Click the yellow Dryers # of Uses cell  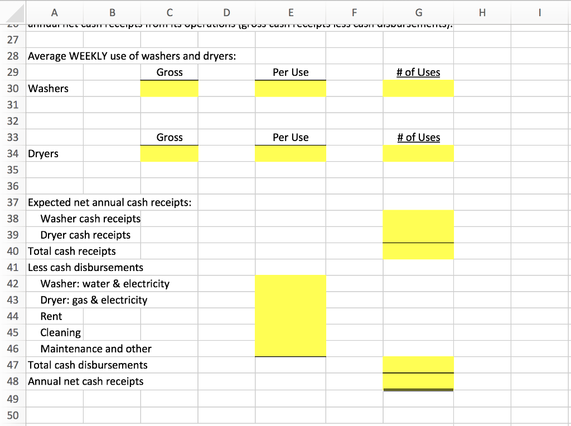pos(418,153)
